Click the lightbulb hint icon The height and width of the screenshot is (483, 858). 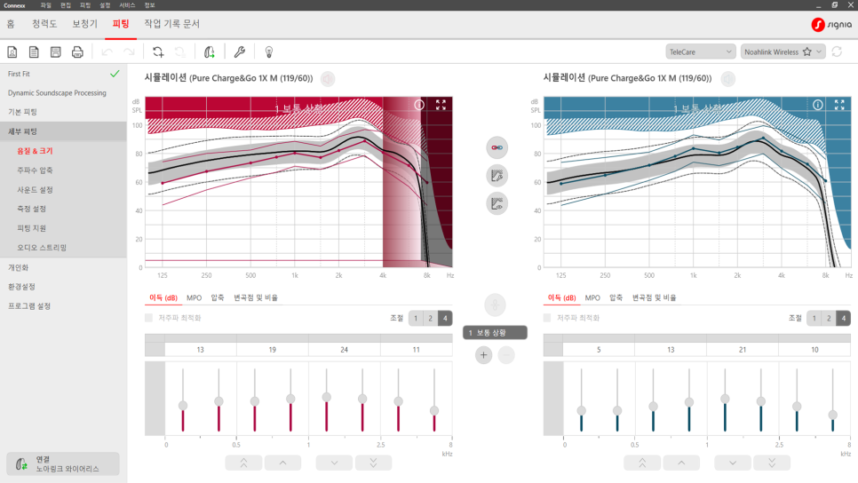[268, 52]
